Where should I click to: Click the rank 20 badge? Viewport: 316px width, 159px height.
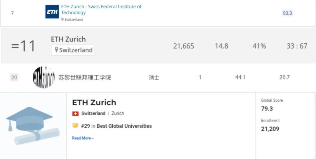[x=14, y=77]
